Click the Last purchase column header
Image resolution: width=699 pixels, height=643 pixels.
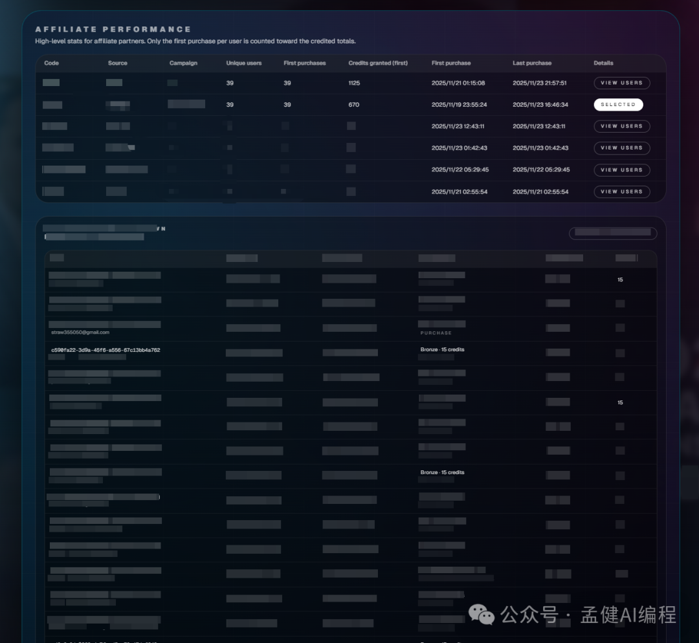point(532,63)
